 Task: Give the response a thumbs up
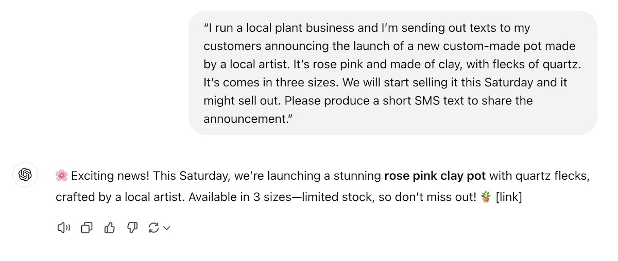click(109, 228)
